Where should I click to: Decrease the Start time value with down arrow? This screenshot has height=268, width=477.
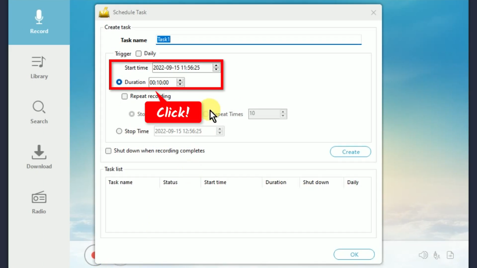[x=216, y=70]
